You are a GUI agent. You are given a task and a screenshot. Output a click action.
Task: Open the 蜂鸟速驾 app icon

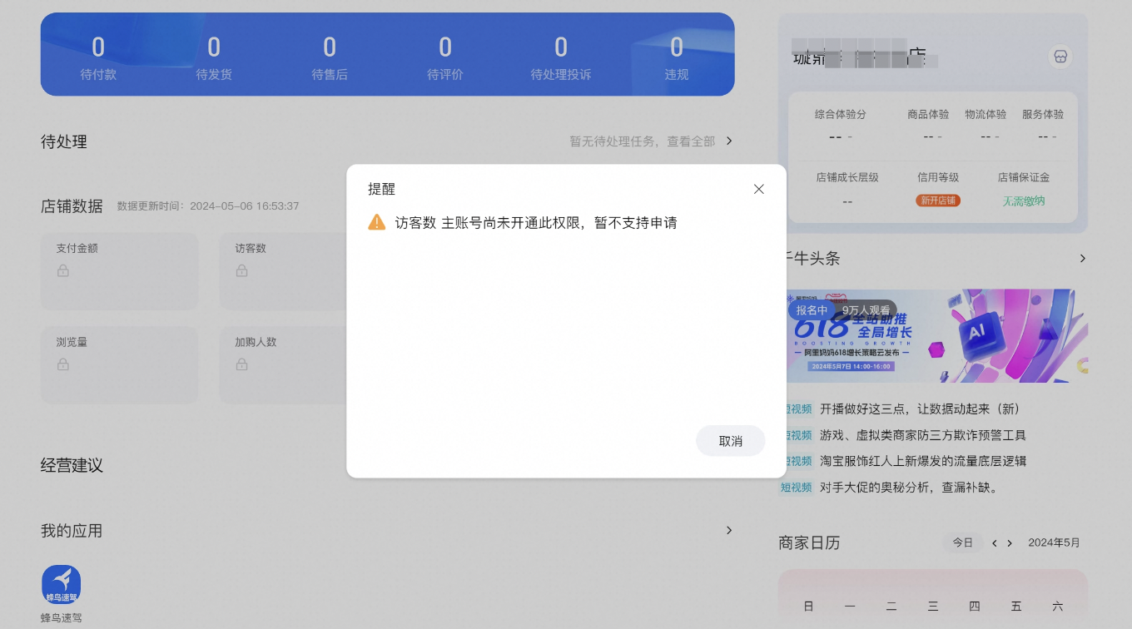(62, 585)
